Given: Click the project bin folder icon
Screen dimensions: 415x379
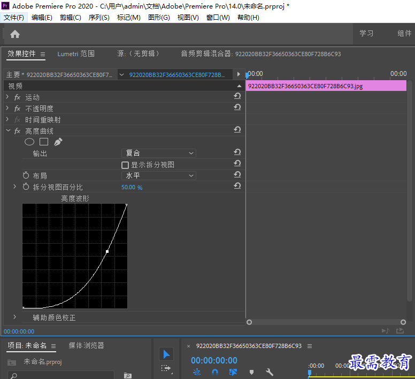Looking at the screenshot, I should click(12, 362).
